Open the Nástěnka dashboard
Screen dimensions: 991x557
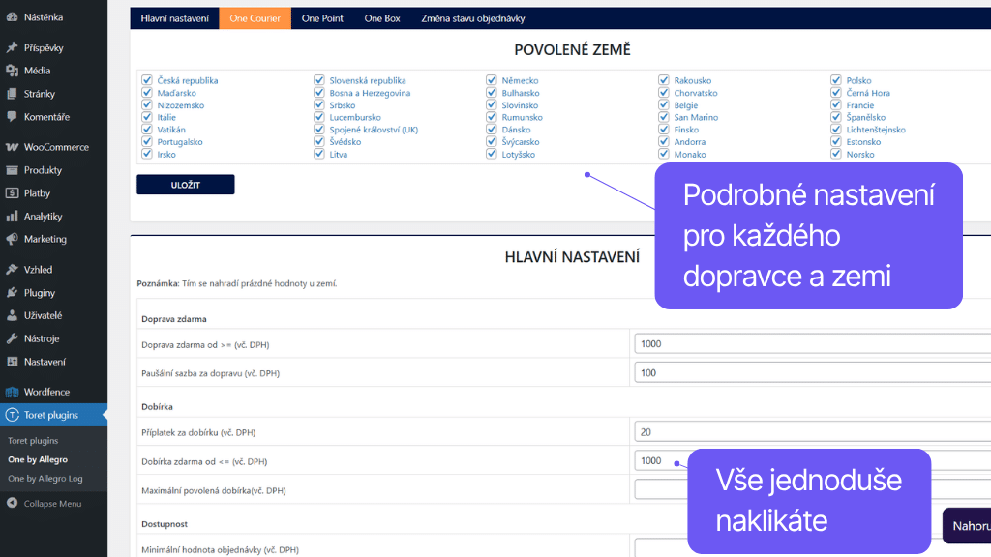tap(41, 15)
